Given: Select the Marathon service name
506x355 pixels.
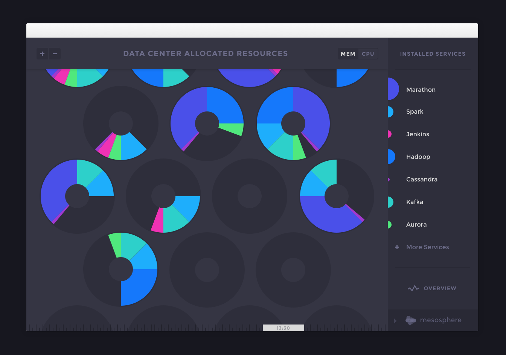Looking at the screenshot, I should [421, 90].
